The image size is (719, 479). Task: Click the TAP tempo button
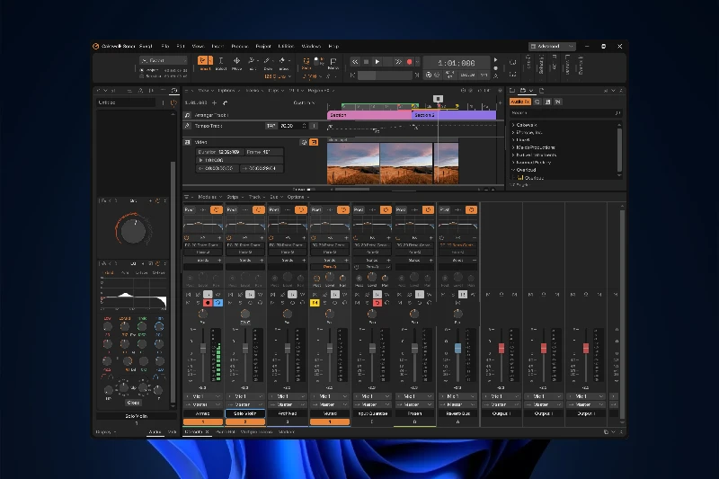[x=271, y=126]
